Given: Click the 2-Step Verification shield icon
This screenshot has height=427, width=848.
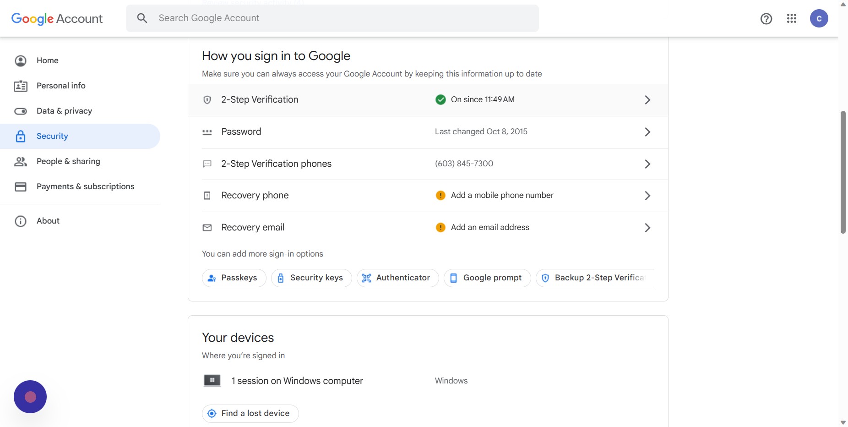Looking at the screenshot, I should coord(207,100).
